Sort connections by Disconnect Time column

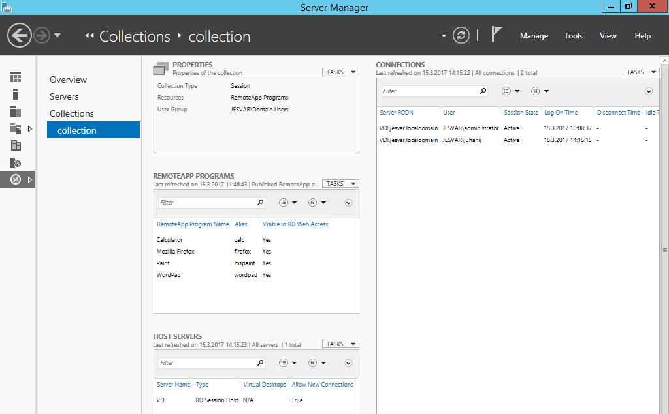tap(618, 112)
